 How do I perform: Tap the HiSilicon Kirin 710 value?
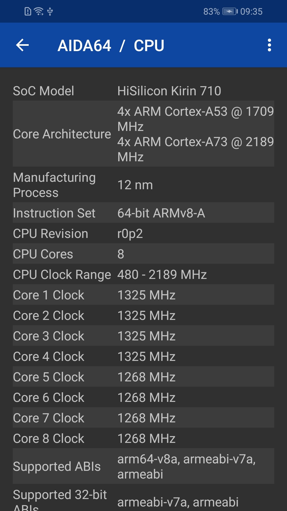point(169,91)
